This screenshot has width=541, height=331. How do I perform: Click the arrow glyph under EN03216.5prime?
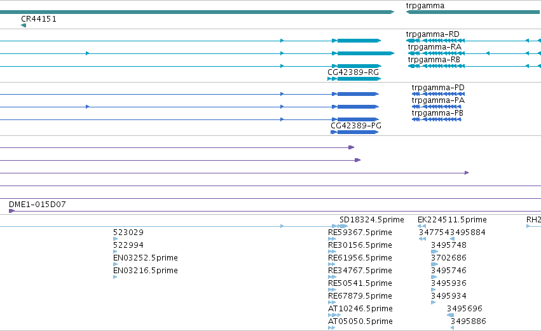pyautogui.click(x=115, y=277)
